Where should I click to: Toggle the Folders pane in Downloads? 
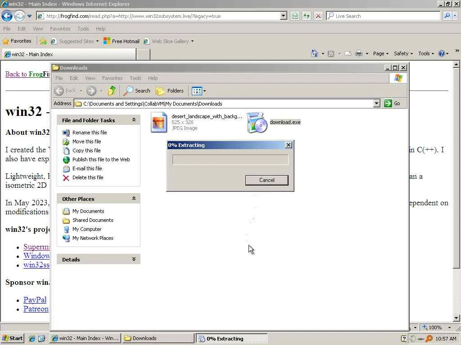click(170, 91)
